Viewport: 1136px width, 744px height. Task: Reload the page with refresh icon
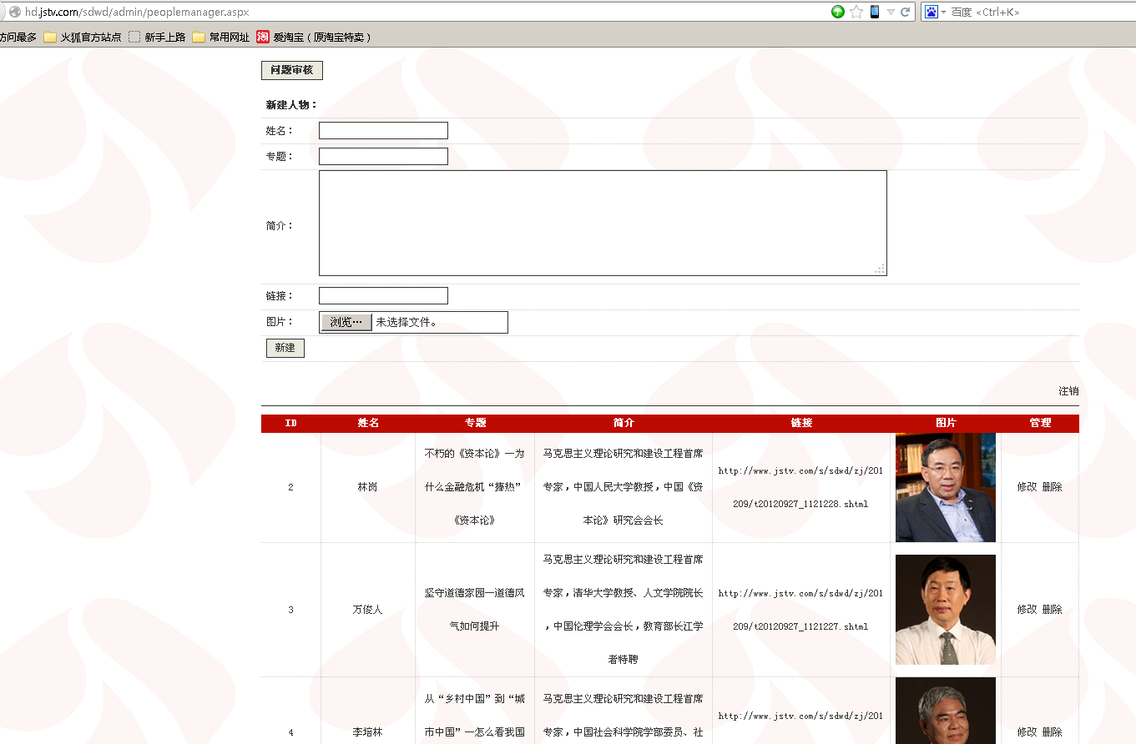tap(905, 12)
